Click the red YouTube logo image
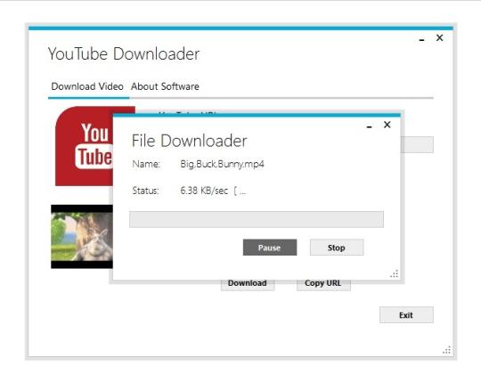This screenshot has width=481, height=382. (x=85, y=146)
